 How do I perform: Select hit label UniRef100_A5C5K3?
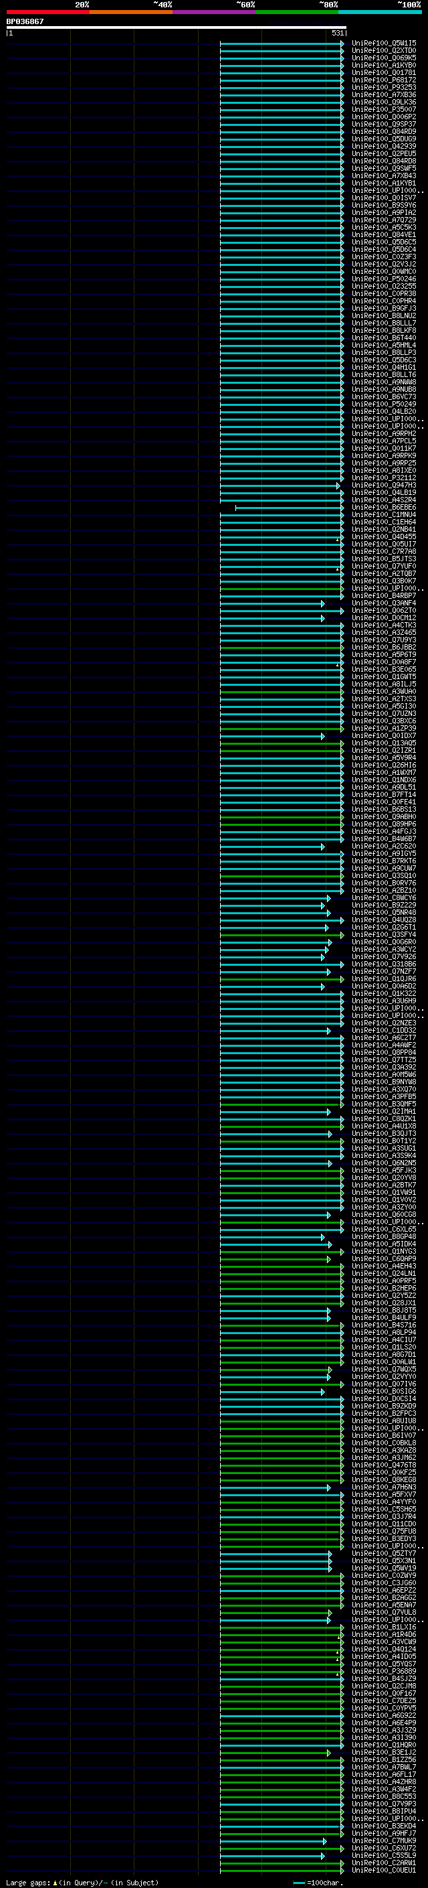pyautogui.click(x=384, y=227)
